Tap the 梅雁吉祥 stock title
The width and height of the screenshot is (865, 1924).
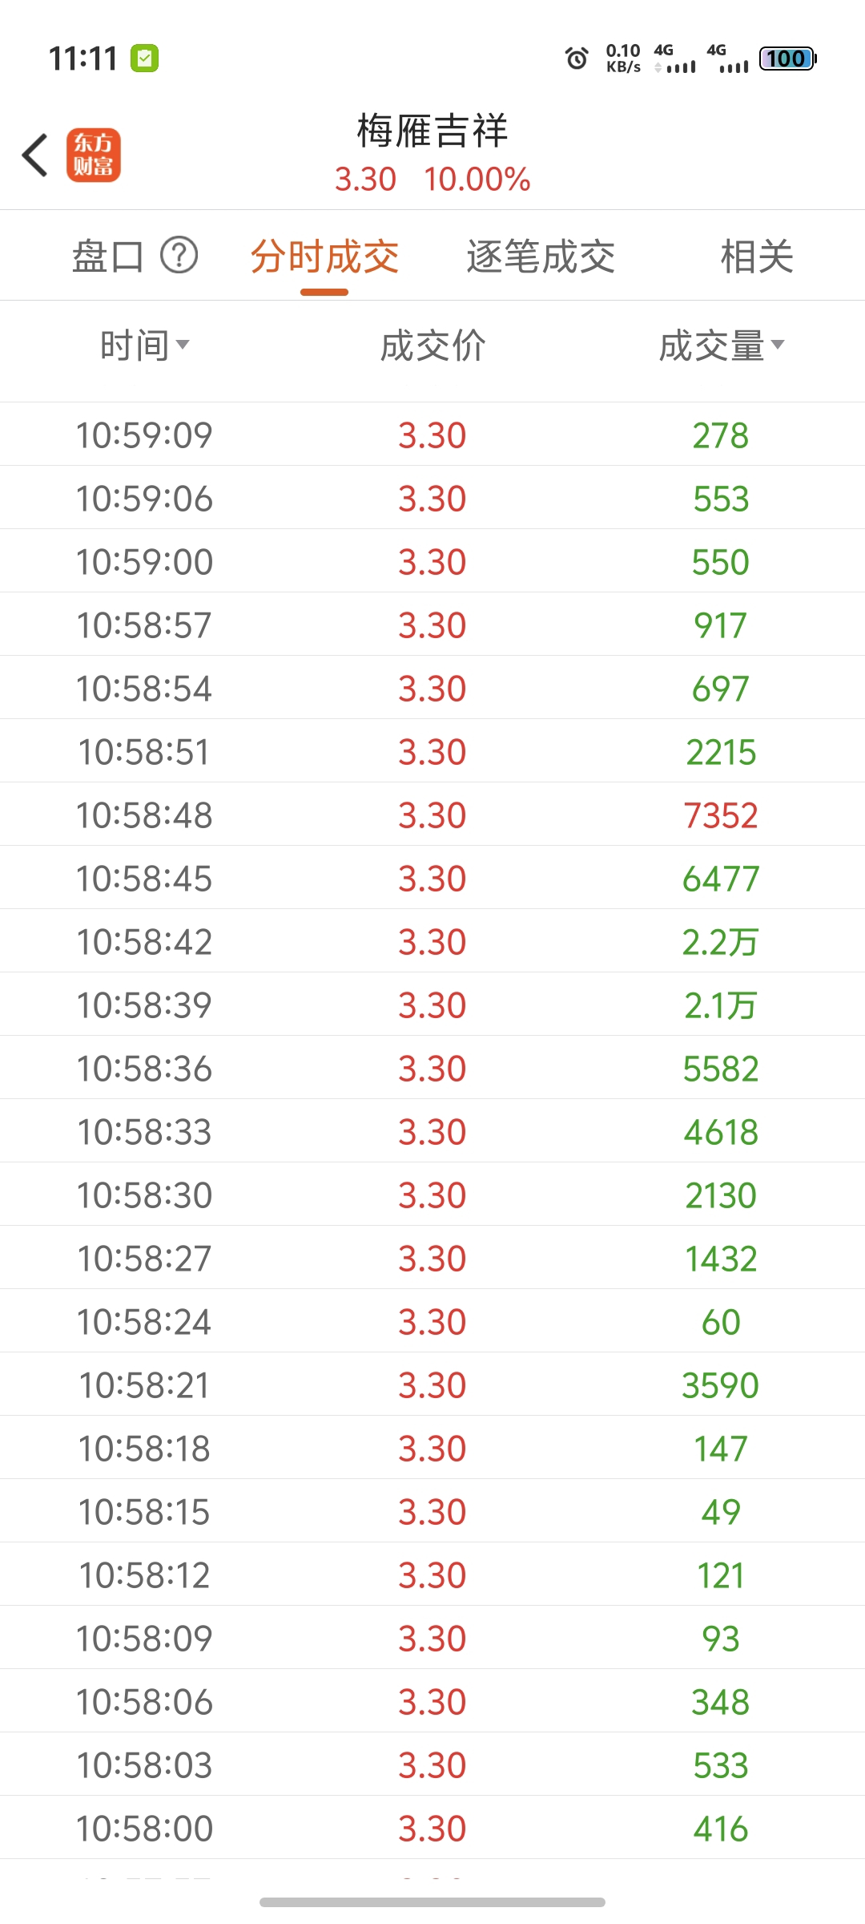click(432, 131)
